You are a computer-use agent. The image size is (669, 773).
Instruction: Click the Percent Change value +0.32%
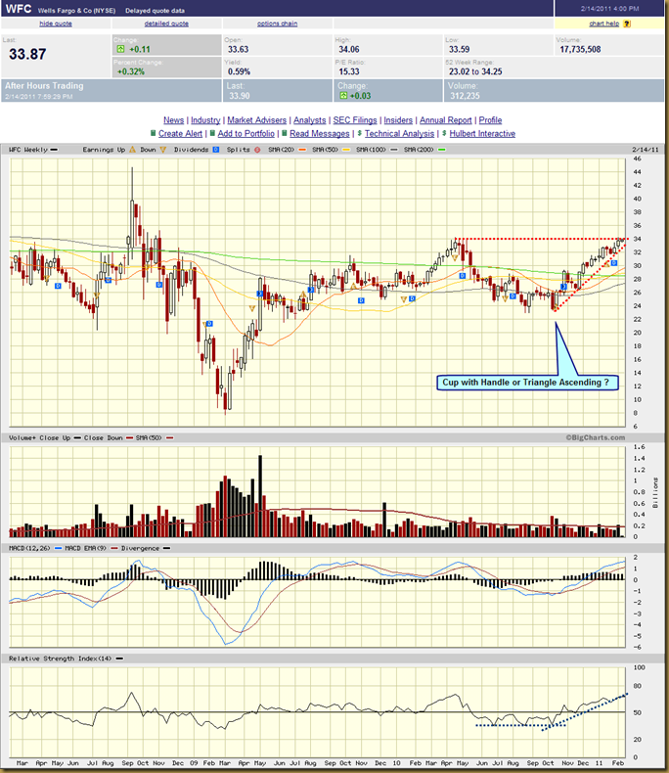pyautogui.click(x=131, y=72)
